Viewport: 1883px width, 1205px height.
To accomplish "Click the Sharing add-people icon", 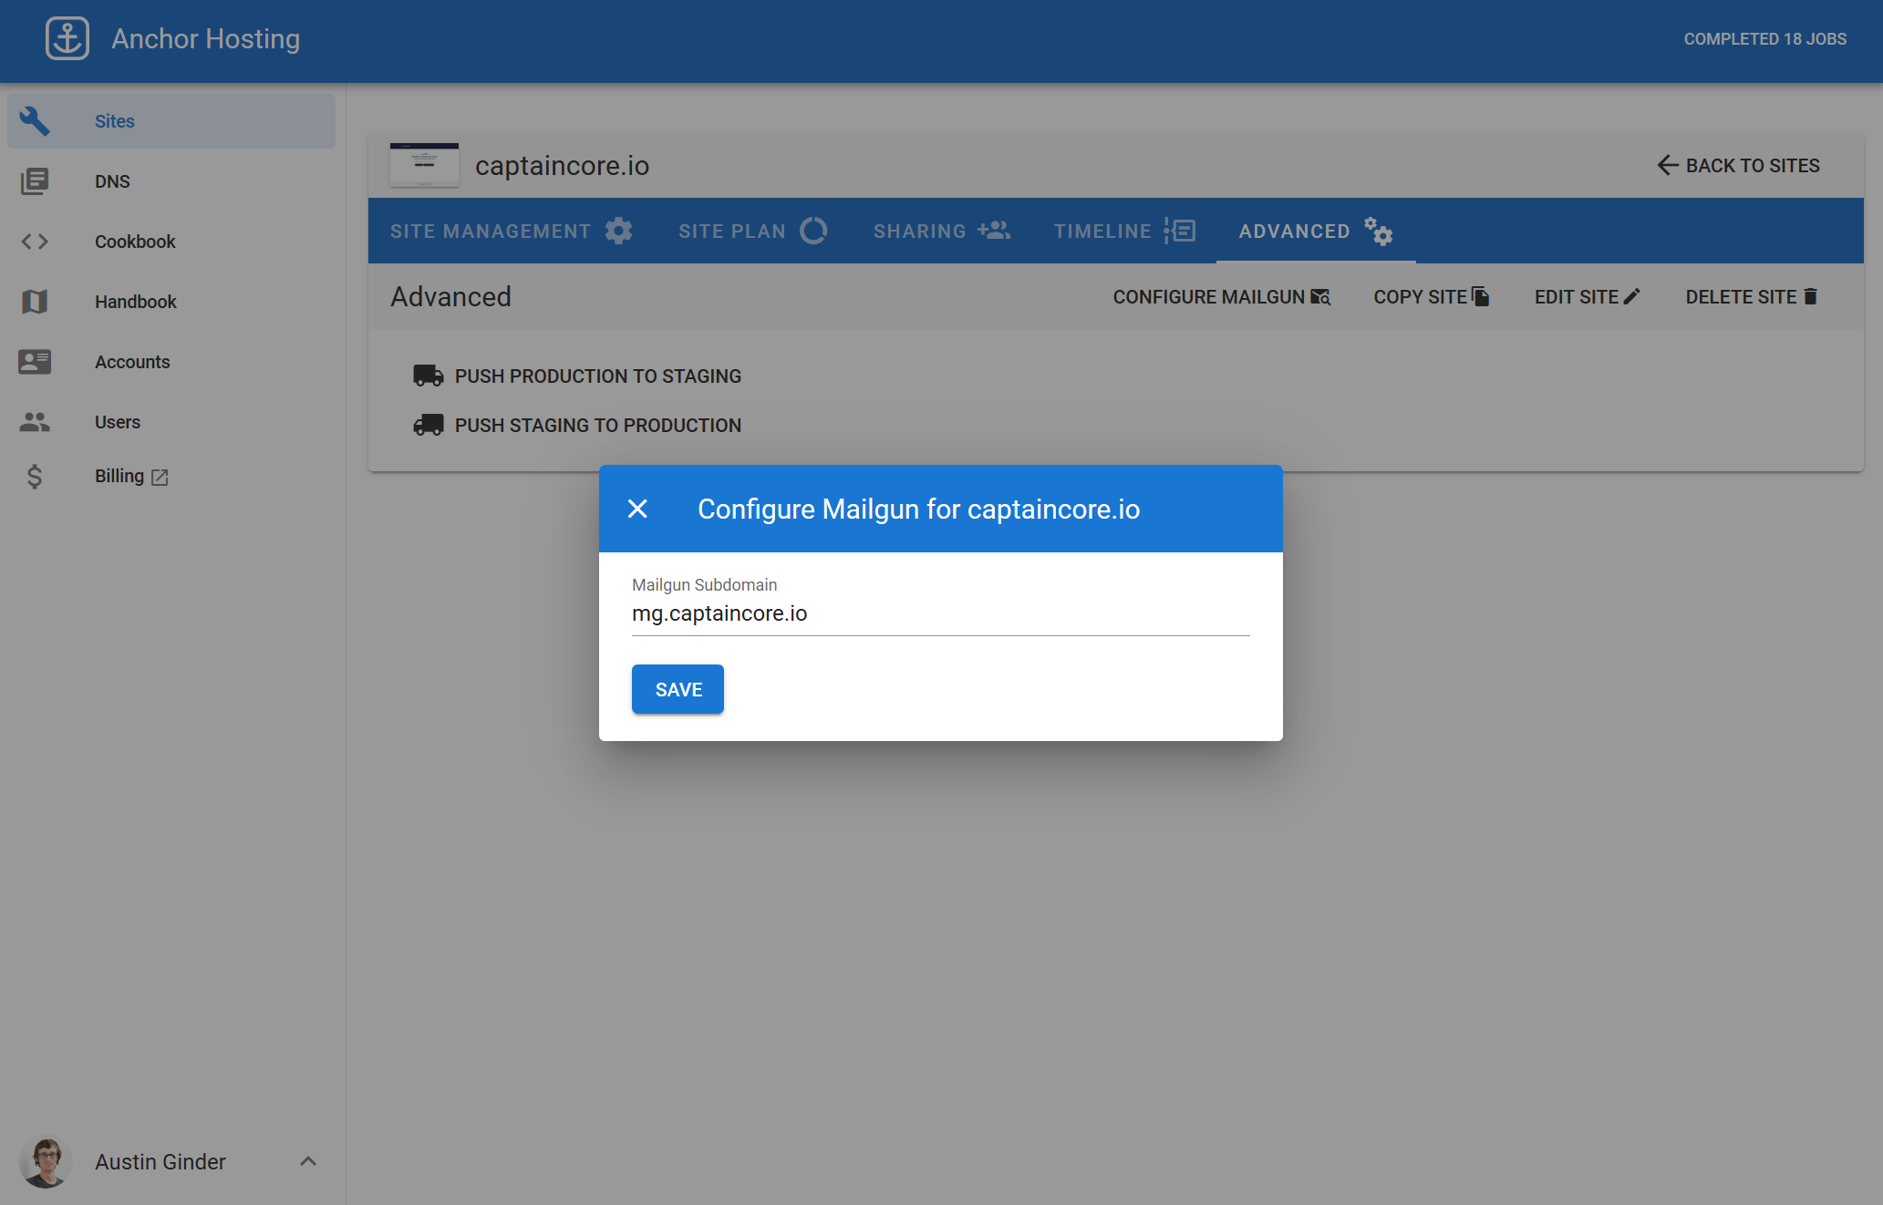I will pos(994,231).
